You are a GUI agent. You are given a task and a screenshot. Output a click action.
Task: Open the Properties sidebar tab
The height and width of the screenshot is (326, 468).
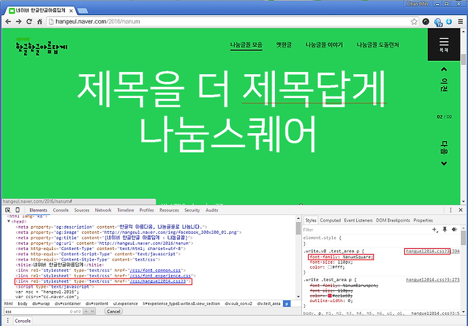coord(423,220)
